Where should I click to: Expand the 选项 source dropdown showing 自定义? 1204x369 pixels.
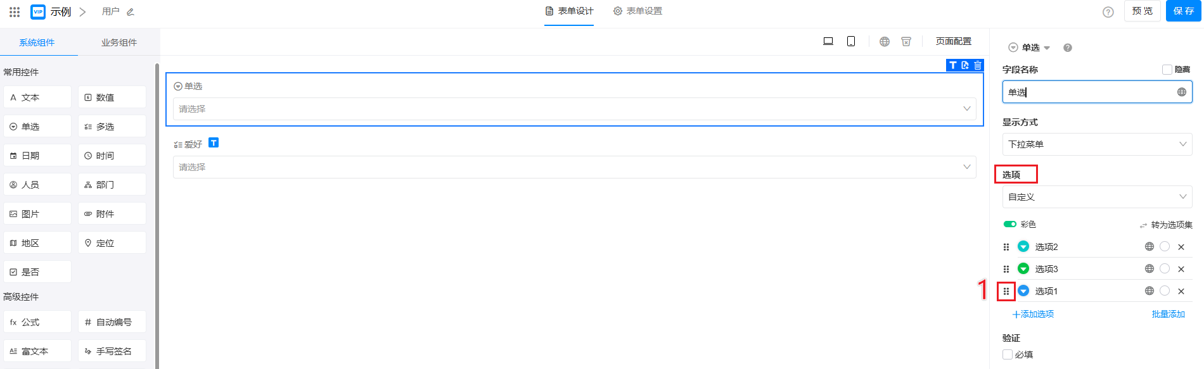click(x=1097, y=197)
